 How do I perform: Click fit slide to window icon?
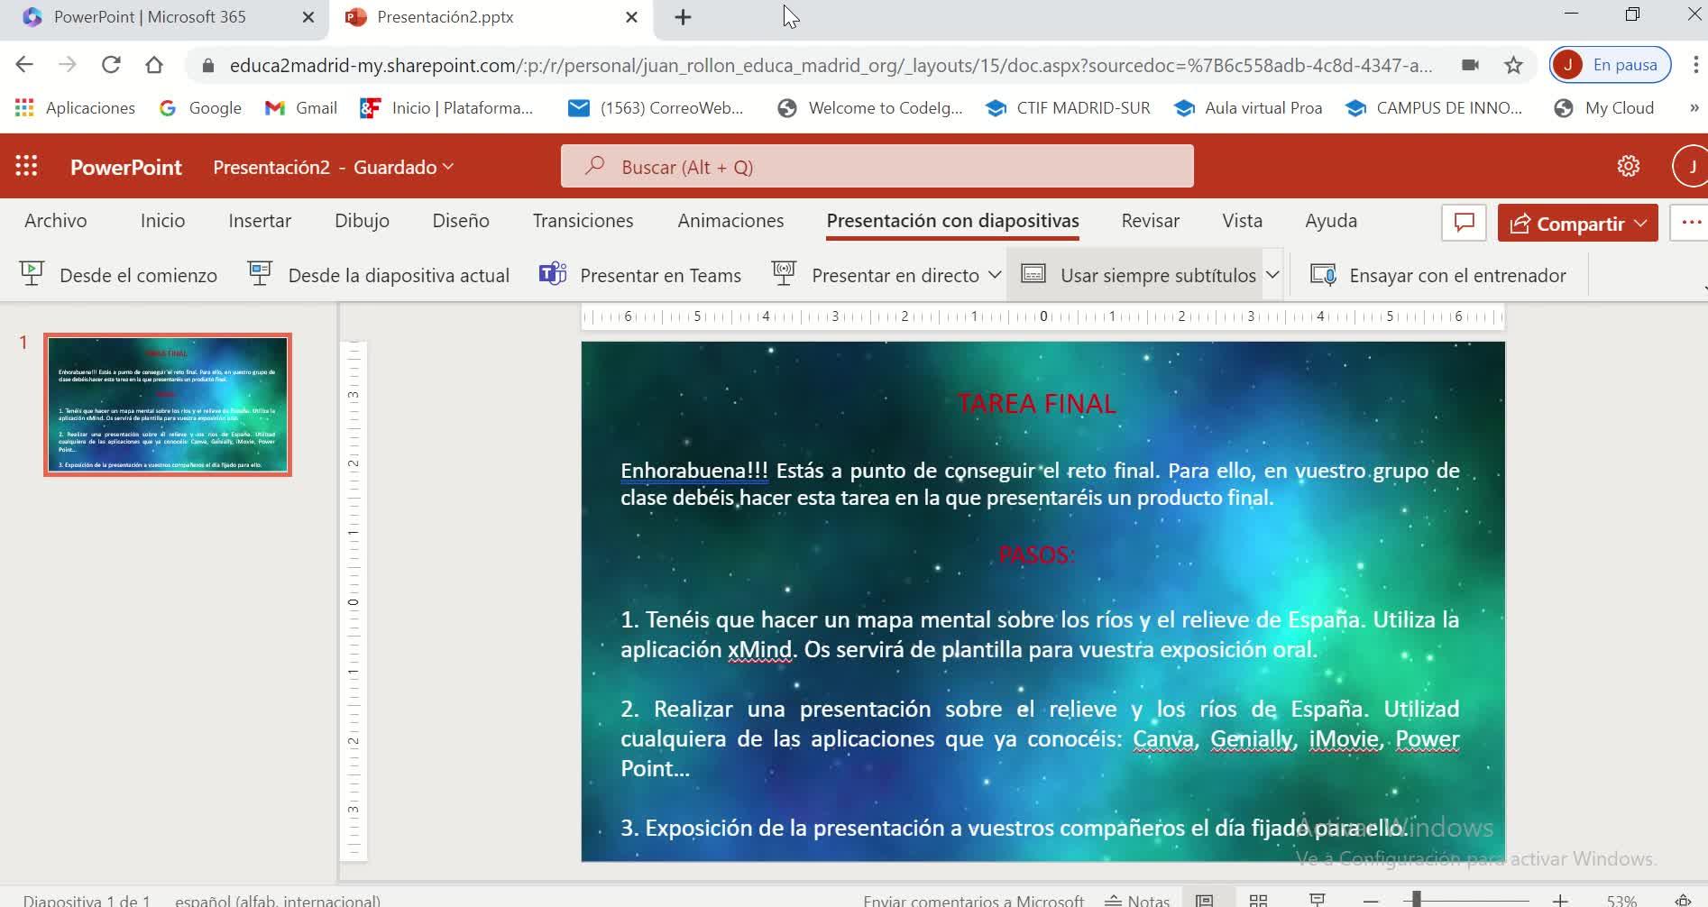[1683, 900]
